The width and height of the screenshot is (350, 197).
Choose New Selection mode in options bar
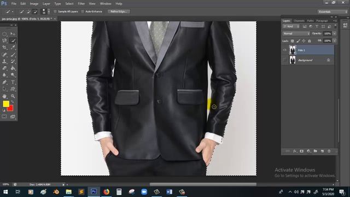(x=22, y=11)
